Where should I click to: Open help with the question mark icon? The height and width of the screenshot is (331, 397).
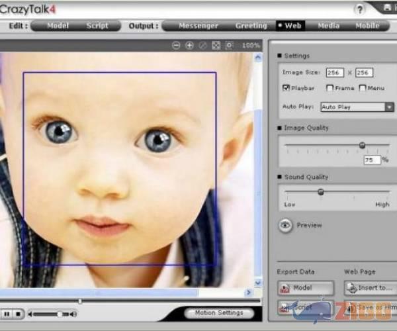click(x=360, y=9)
